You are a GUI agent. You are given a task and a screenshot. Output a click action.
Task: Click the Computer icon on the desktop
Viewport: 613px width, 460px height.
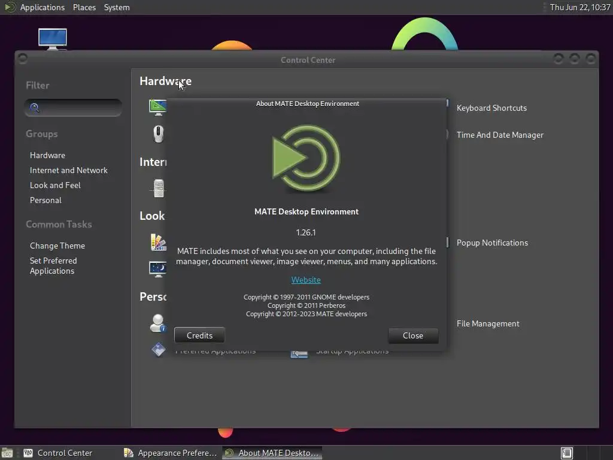pyautogui.click(x=53, y=39)
